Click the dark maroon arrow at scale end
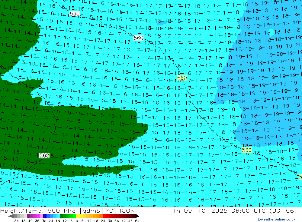302x222 pixels. (137, 216)
